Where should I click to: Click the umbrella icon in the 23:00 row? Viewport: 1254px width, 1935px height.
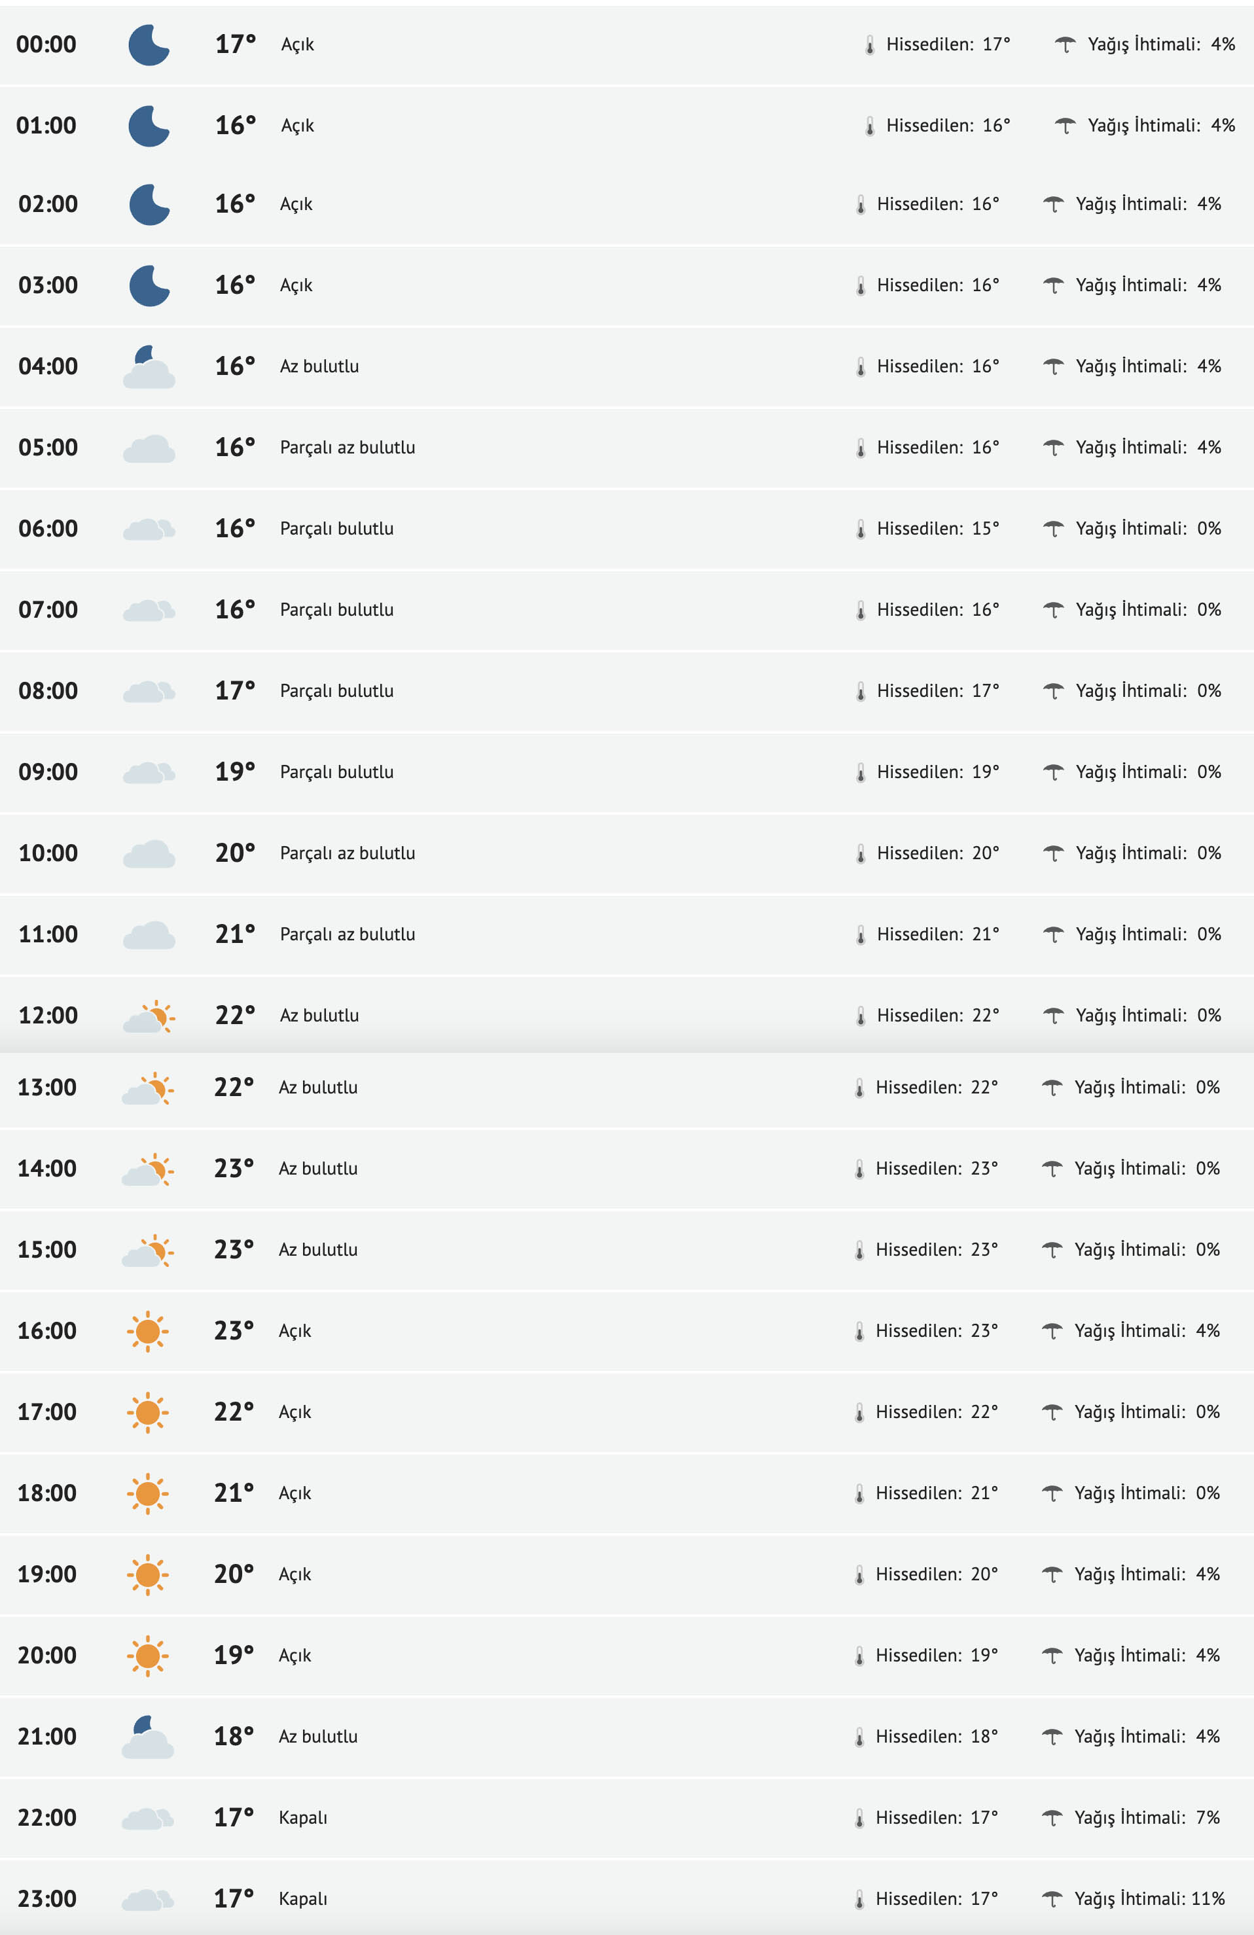1052,1899
